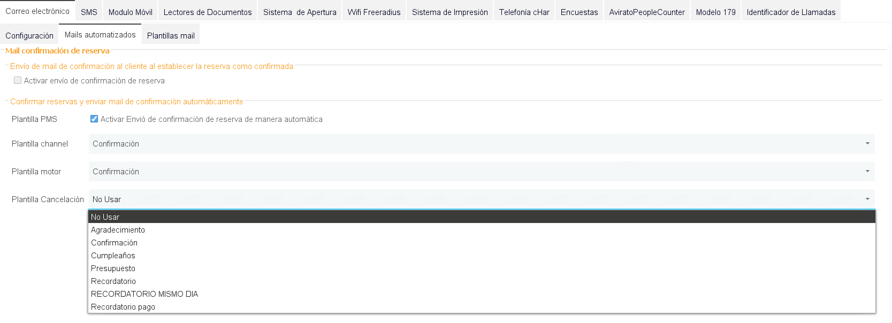
Task: Select the Lectores de Documentos tab
Action: pyautogui.click(x=208, y=12)
